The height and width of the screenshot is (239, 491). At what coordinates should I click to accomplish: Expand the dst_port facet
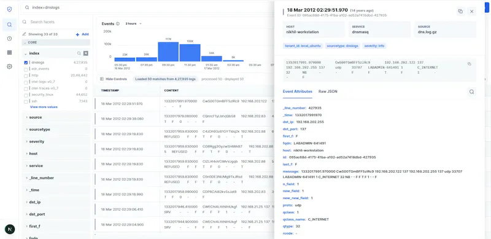click(56, 214)
